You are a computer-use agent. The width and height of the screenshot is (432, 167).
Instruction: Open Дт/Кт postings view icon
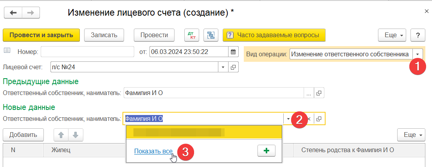coord(191,35)
